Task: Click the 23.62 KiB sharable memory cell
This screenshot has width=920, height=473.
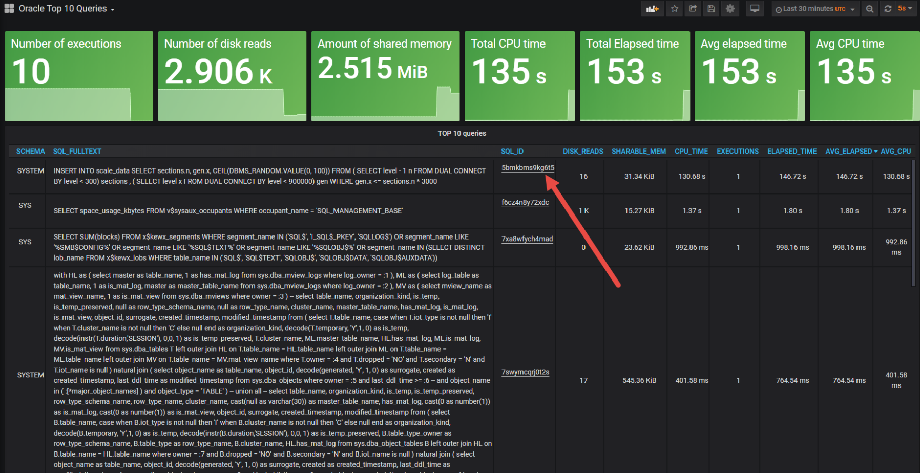Action: pyautogui.click(x=639, y=247)
